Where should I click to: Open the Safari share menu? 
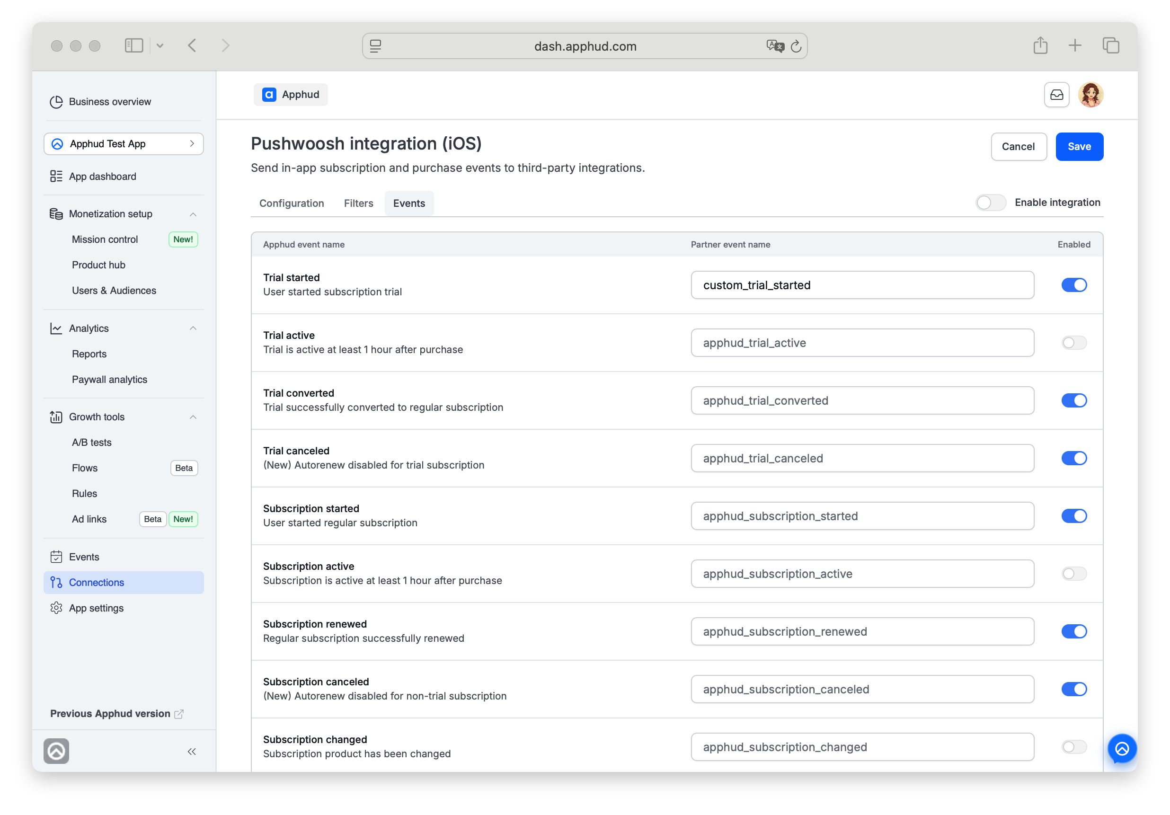point(1040,45)
